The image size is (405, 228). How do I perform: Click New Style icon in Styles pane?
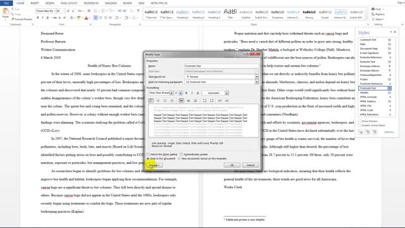point(361,132)
